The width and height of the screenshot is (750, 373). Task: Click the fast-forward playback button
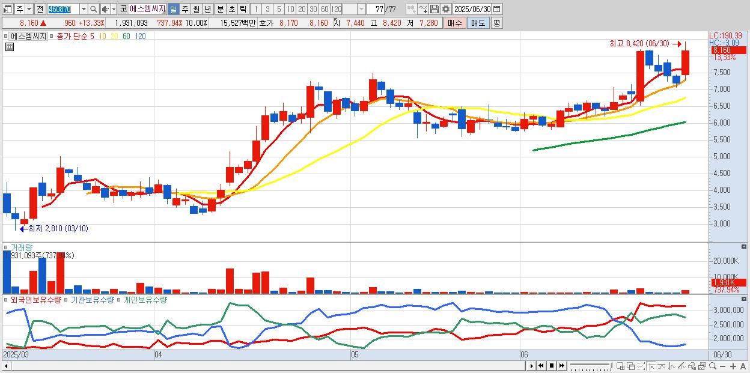click(x=562, y=366)
